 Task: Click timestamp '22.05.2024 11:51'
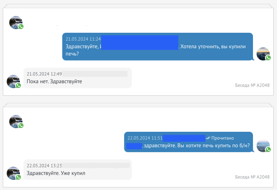coord(145,138)
